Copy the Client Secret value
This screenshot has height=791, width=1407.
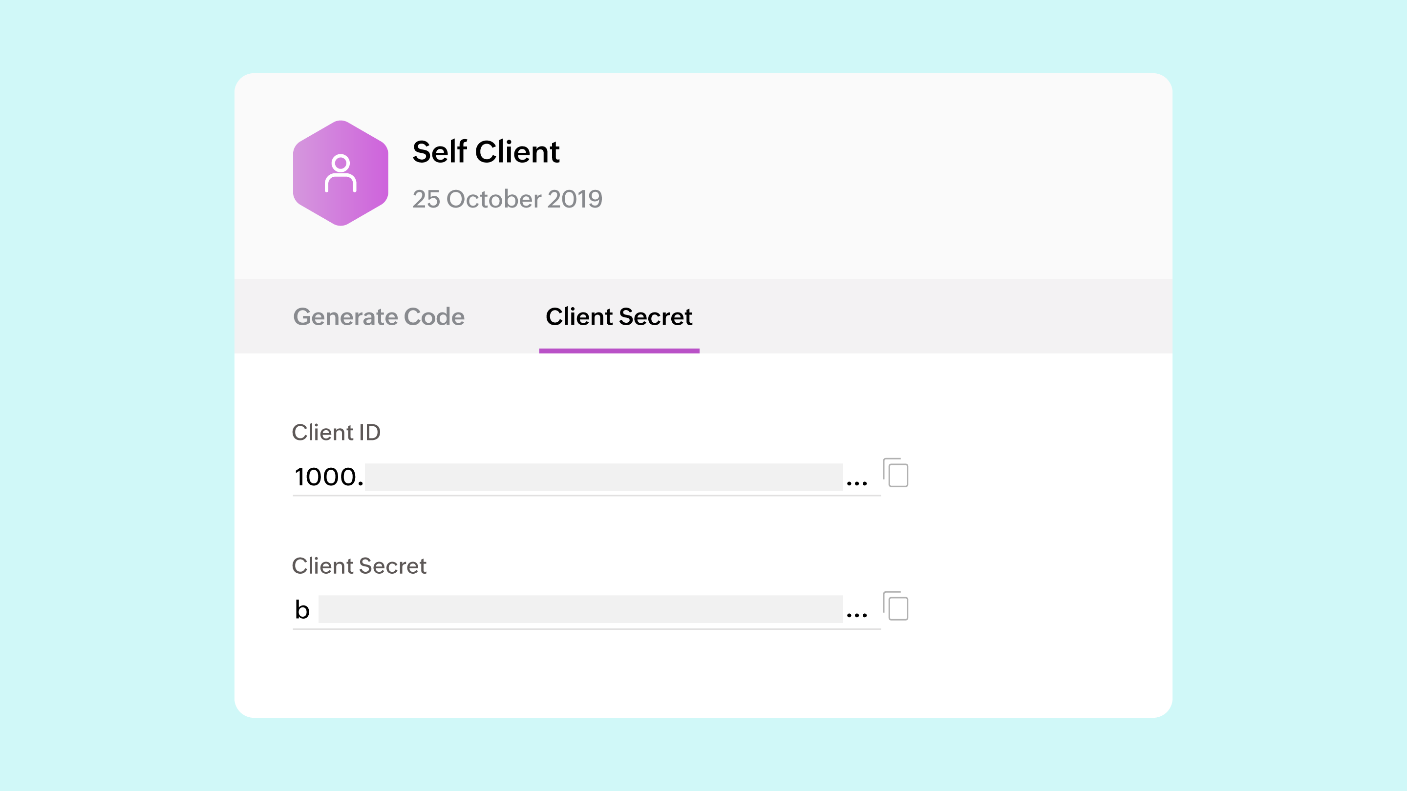[896, 606]
